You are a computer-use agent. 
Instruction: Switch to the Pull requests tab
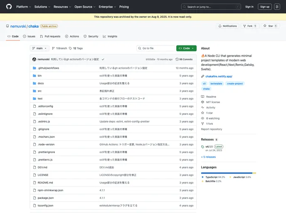tap(50, 36)
